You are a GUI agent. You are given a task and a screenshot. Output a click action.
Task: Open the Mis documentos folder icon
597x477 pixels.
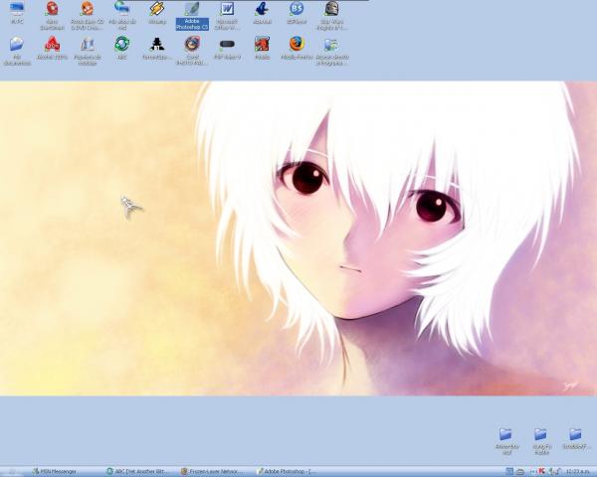pyautogui.click(x=17, y=51)
